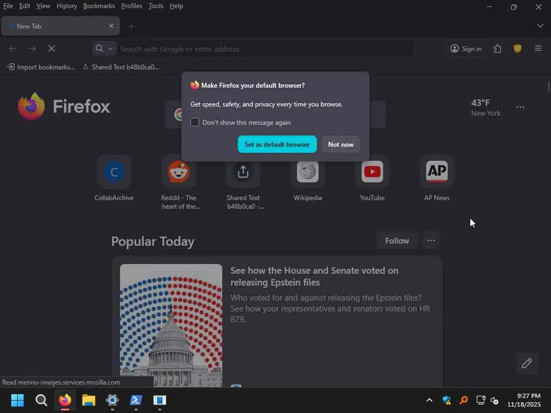Image resolution: width=551 pixels, height=413 pixels.
Task: Open Settings gear in the taskbar
Action: tap(112, 400)
